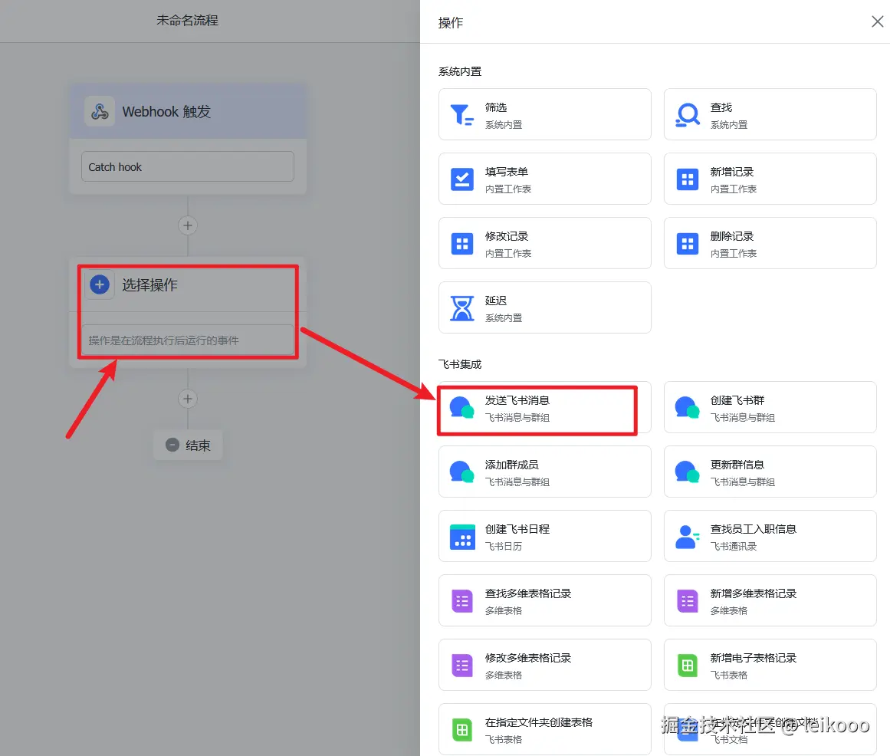
Task: Pick the 延迟 action card title
Action: point(495,301)
